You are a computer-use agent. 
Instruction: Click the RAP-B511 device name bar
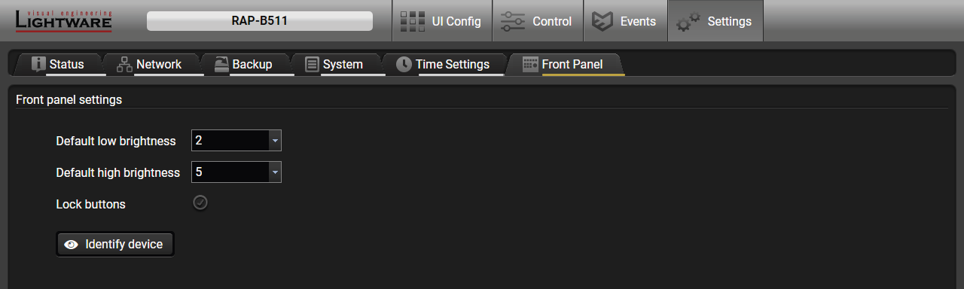coord(260,21)
